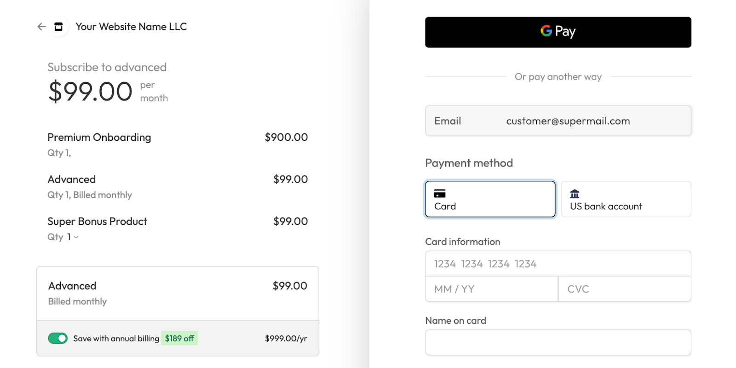This screenshot has width=736, height=368.
Task: Toggle off annual billing switch
Action: click(57, 339)
